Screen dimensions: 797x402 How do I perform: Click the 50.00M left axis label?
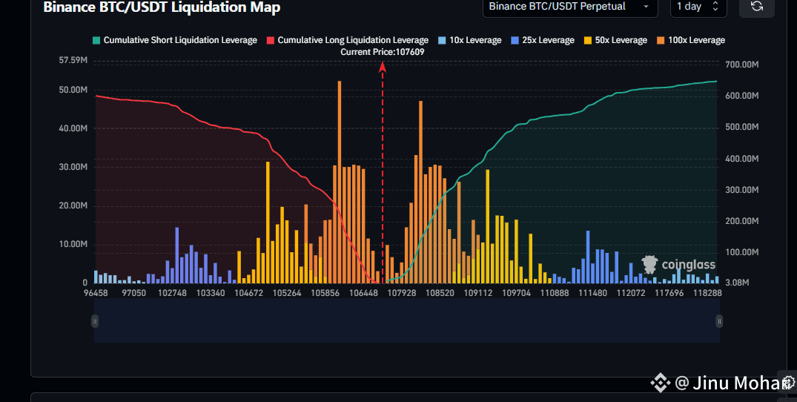pyautogui.click(x=73, y=90)
